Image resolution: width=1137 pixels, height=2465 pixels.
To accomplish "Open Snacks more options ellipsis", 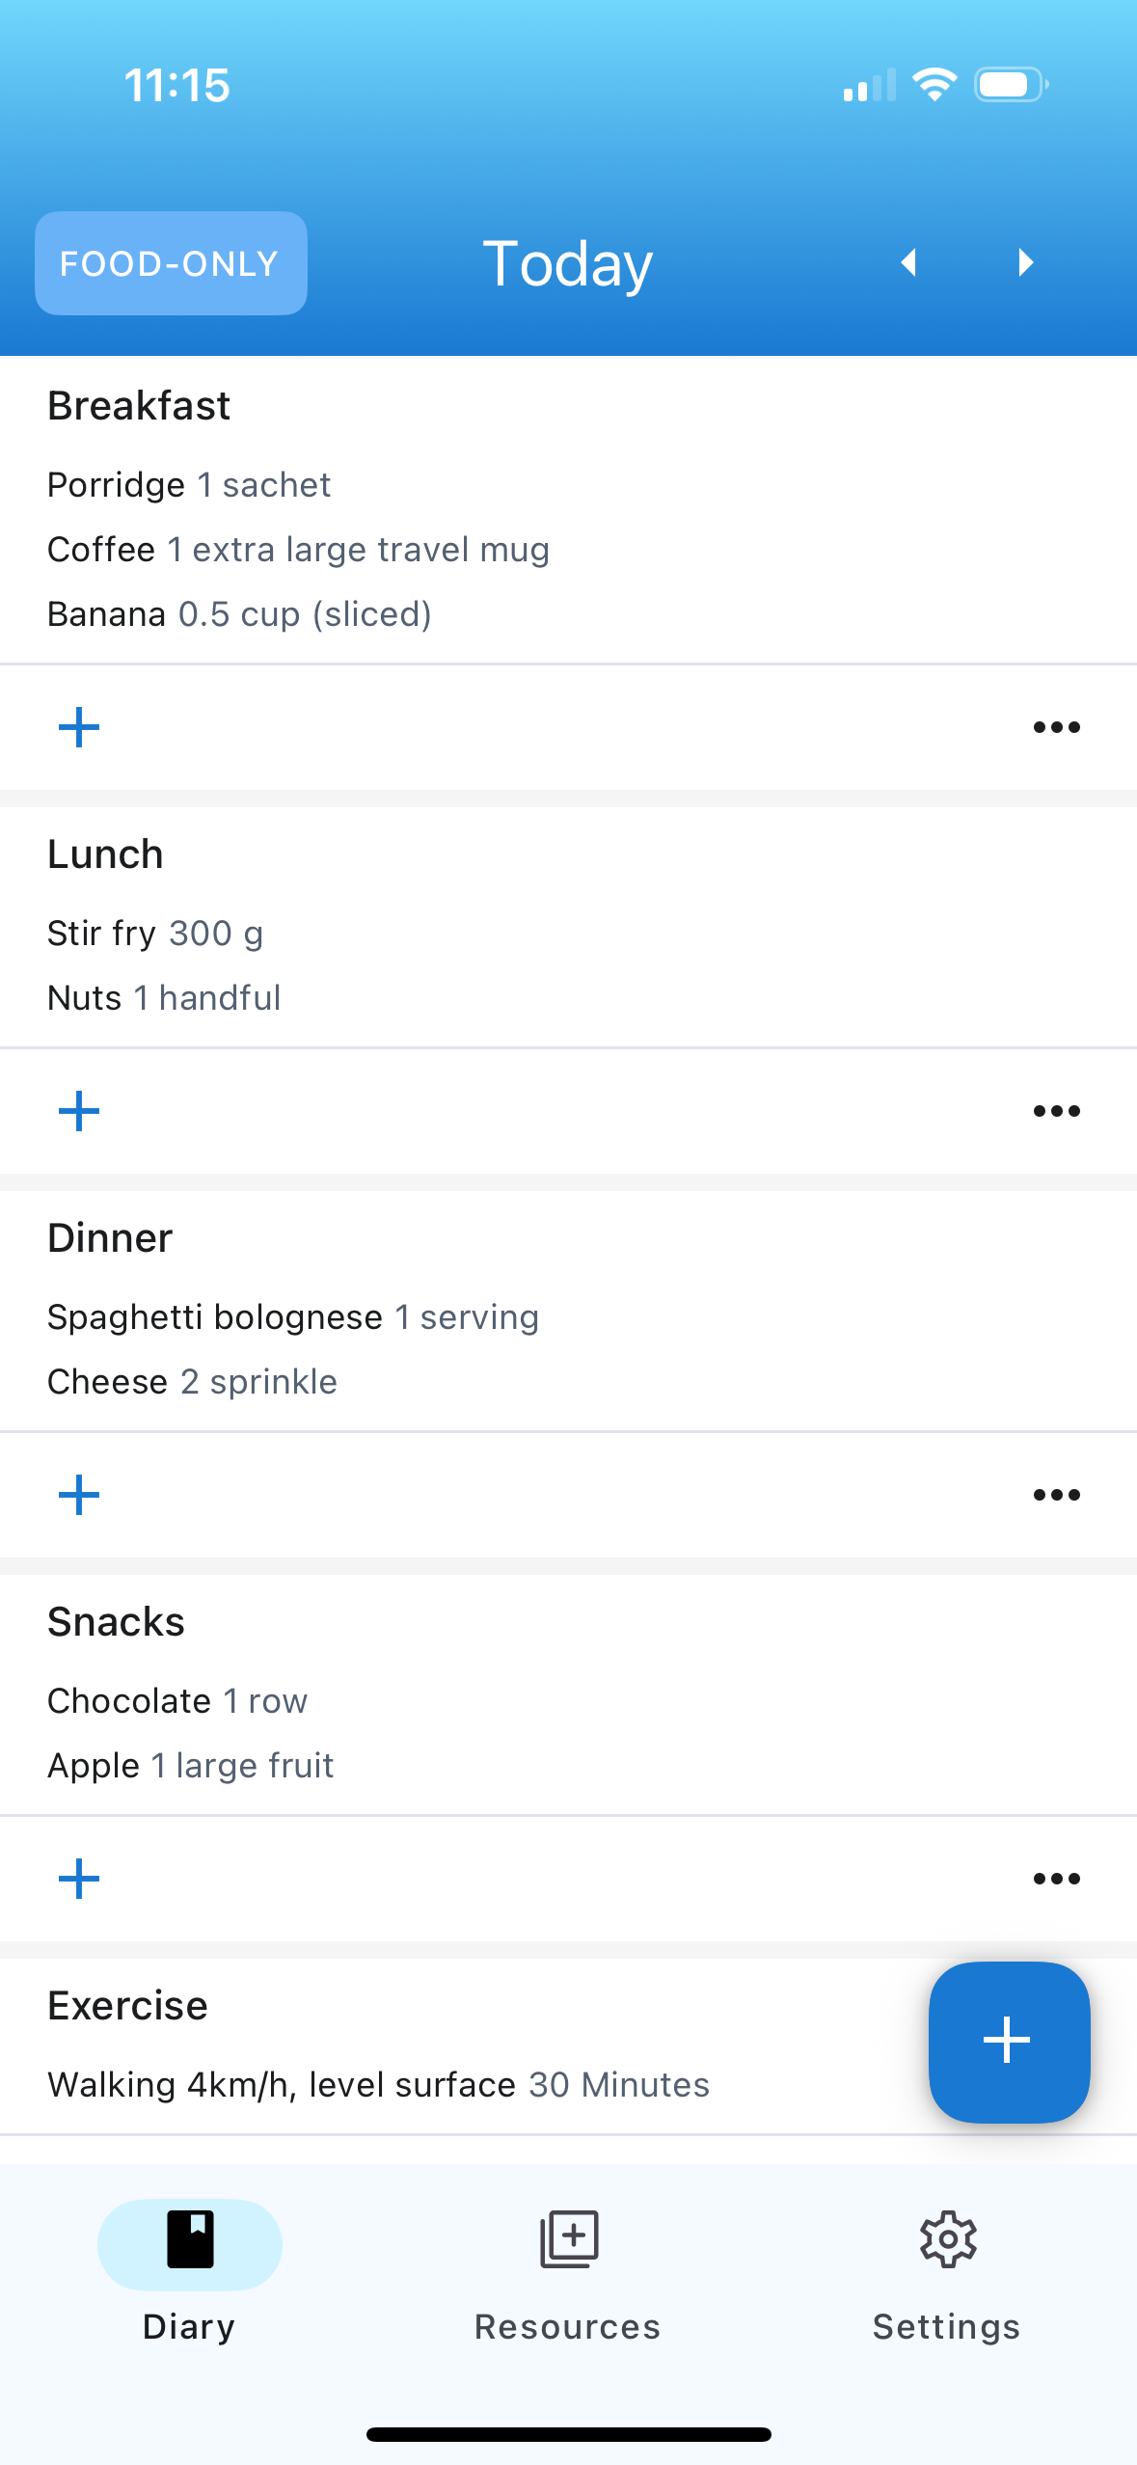I will coord(1056,1879).
